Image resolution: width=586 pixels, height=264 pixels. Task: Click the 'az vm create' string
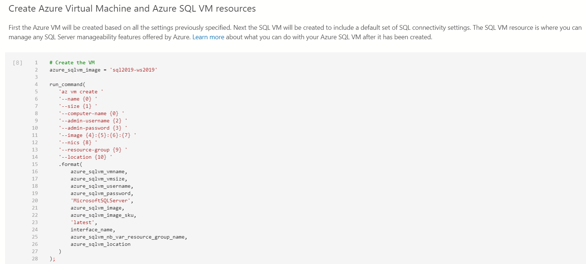pyautogui.click(x=81, y=92)
